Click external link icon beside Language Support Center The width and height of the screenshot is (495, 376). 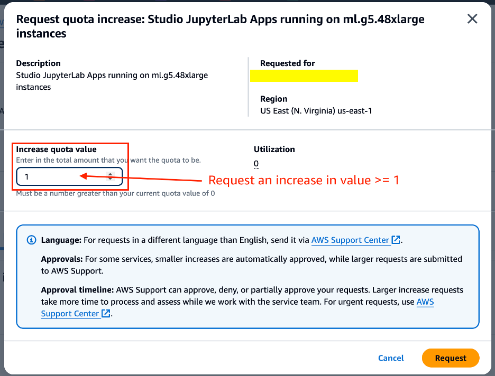click(x=396, y=240)
